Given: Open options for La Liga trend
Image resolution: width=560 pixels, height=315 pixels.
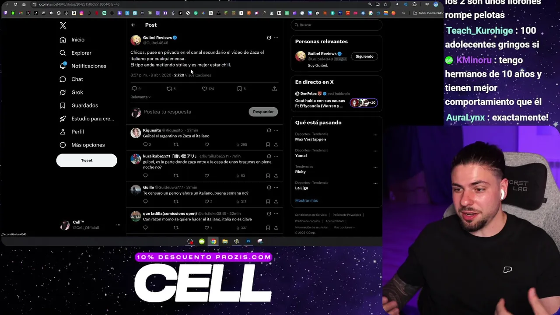Looking at the screenshot, I should pyautogui.click(x=375, y=183).
